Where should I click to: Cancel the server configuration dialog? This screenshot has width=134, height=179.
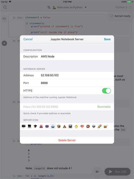coord(28,39)
